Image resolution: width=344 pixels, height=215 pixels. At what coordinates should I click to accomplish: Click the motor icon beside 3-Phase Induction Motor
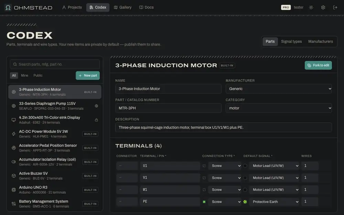click(x=14, y=92)
